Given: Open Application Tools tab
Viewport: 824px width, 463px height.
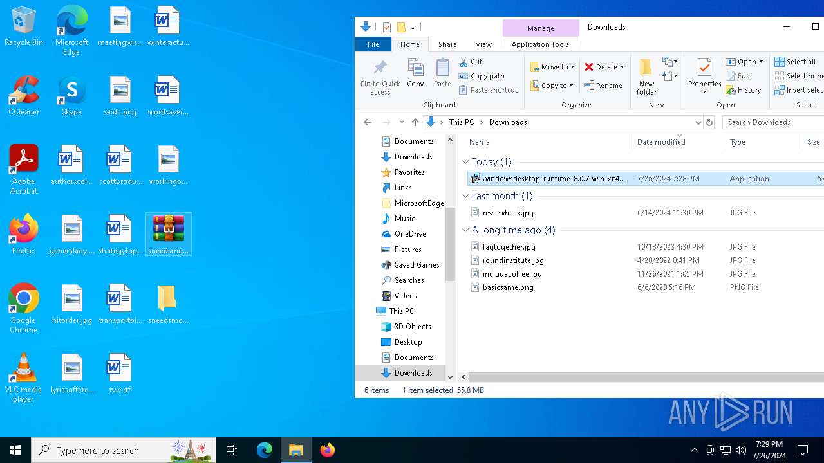Looking at the screenshot, I should pos(540,44).
